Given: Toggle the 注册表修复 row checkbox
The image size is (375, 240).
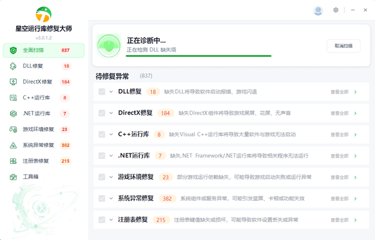Looking at the screenshot, I should 102,219.
